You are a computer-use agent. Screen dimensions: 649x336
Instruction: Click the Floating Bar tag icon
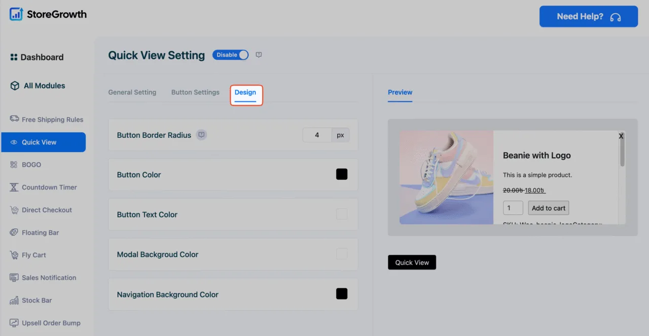tap(14, 233)
